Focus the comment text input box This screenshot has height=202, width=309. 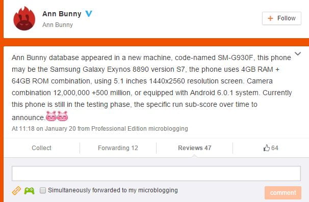tap(156, 174)
